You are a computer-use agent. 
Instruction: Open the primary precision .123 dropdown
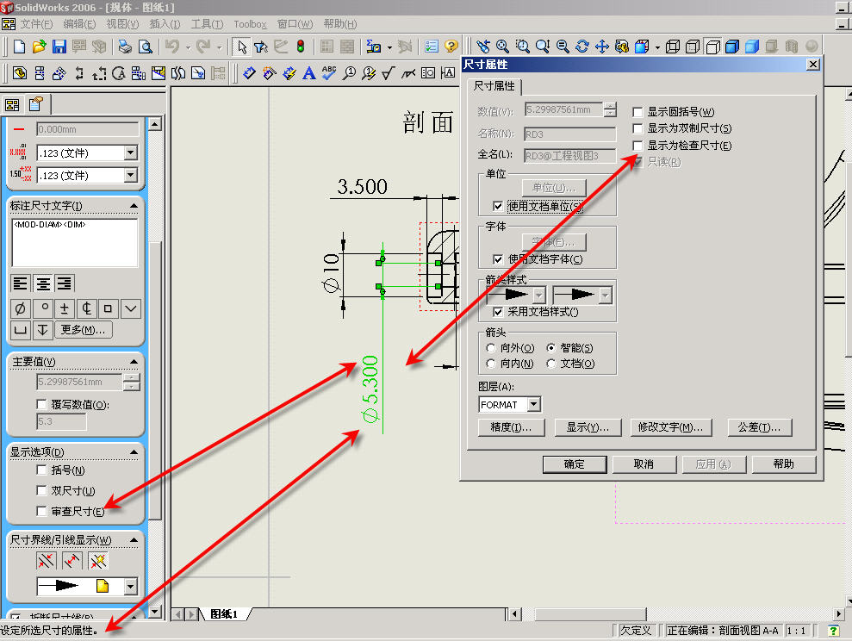[x=130, y=153]
